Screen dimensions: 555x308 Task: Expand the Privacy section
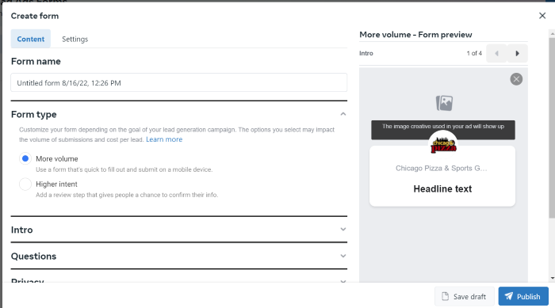pos(343,282)
